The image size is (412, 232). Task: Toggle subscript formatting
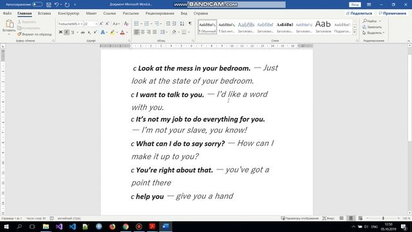(89, 32)
